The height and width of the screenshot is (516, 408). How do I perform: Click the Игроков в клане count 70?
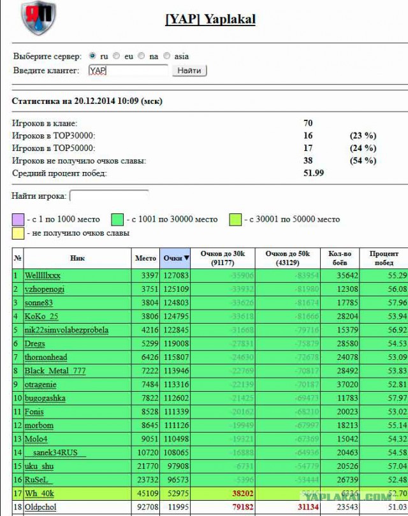(x=308, y=123)
